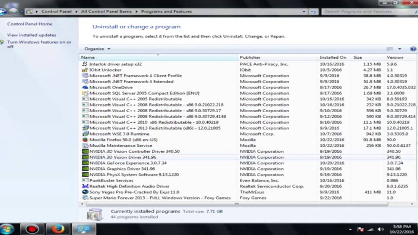Click the horizontal scrollbar thumb under the list
This screenshot has height=235, width=418.
click(x=237, y=204)
